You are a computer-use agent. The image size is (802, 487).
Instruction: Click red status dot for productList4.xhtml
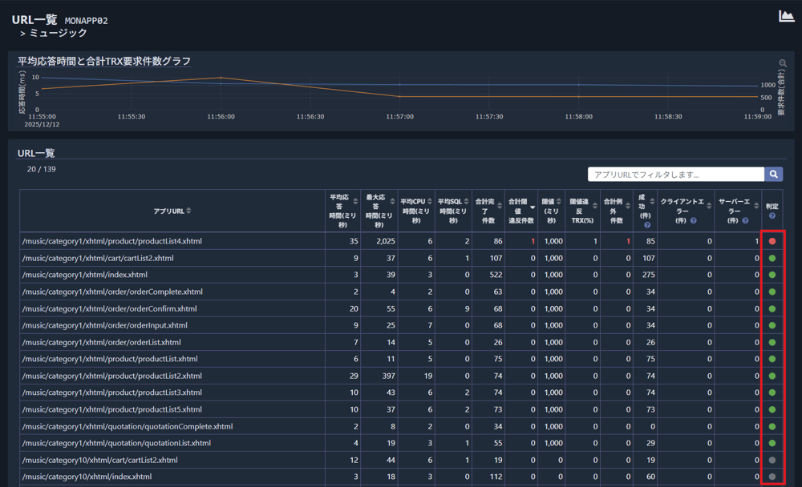click(772, 241)
